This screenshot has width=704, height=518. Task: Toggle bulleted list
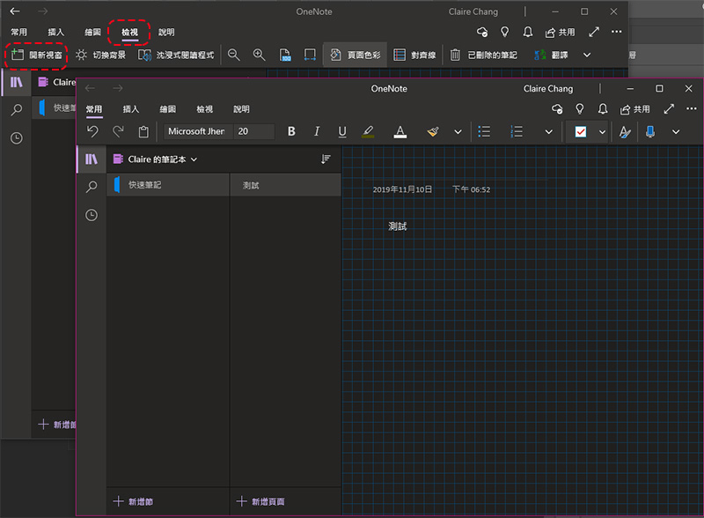point(484,131)
